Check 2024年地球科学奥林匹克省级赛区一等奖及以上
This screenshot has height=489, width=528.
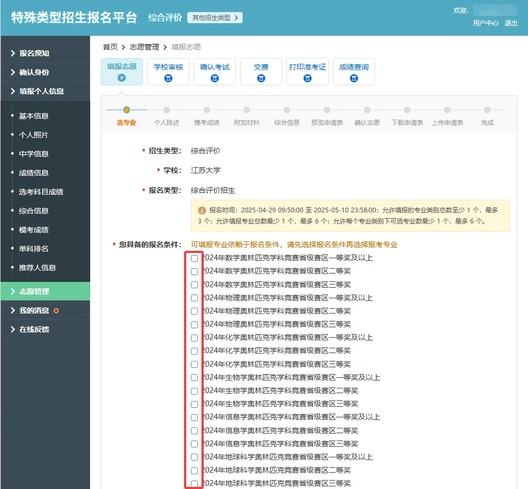point(194,457)
